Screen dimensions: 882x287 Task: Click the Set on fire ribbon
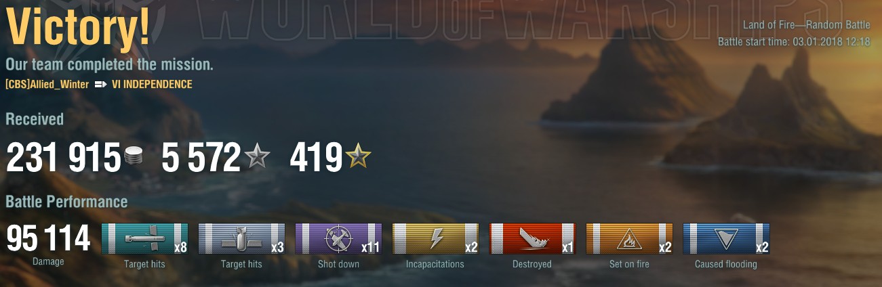pos(629,239)
